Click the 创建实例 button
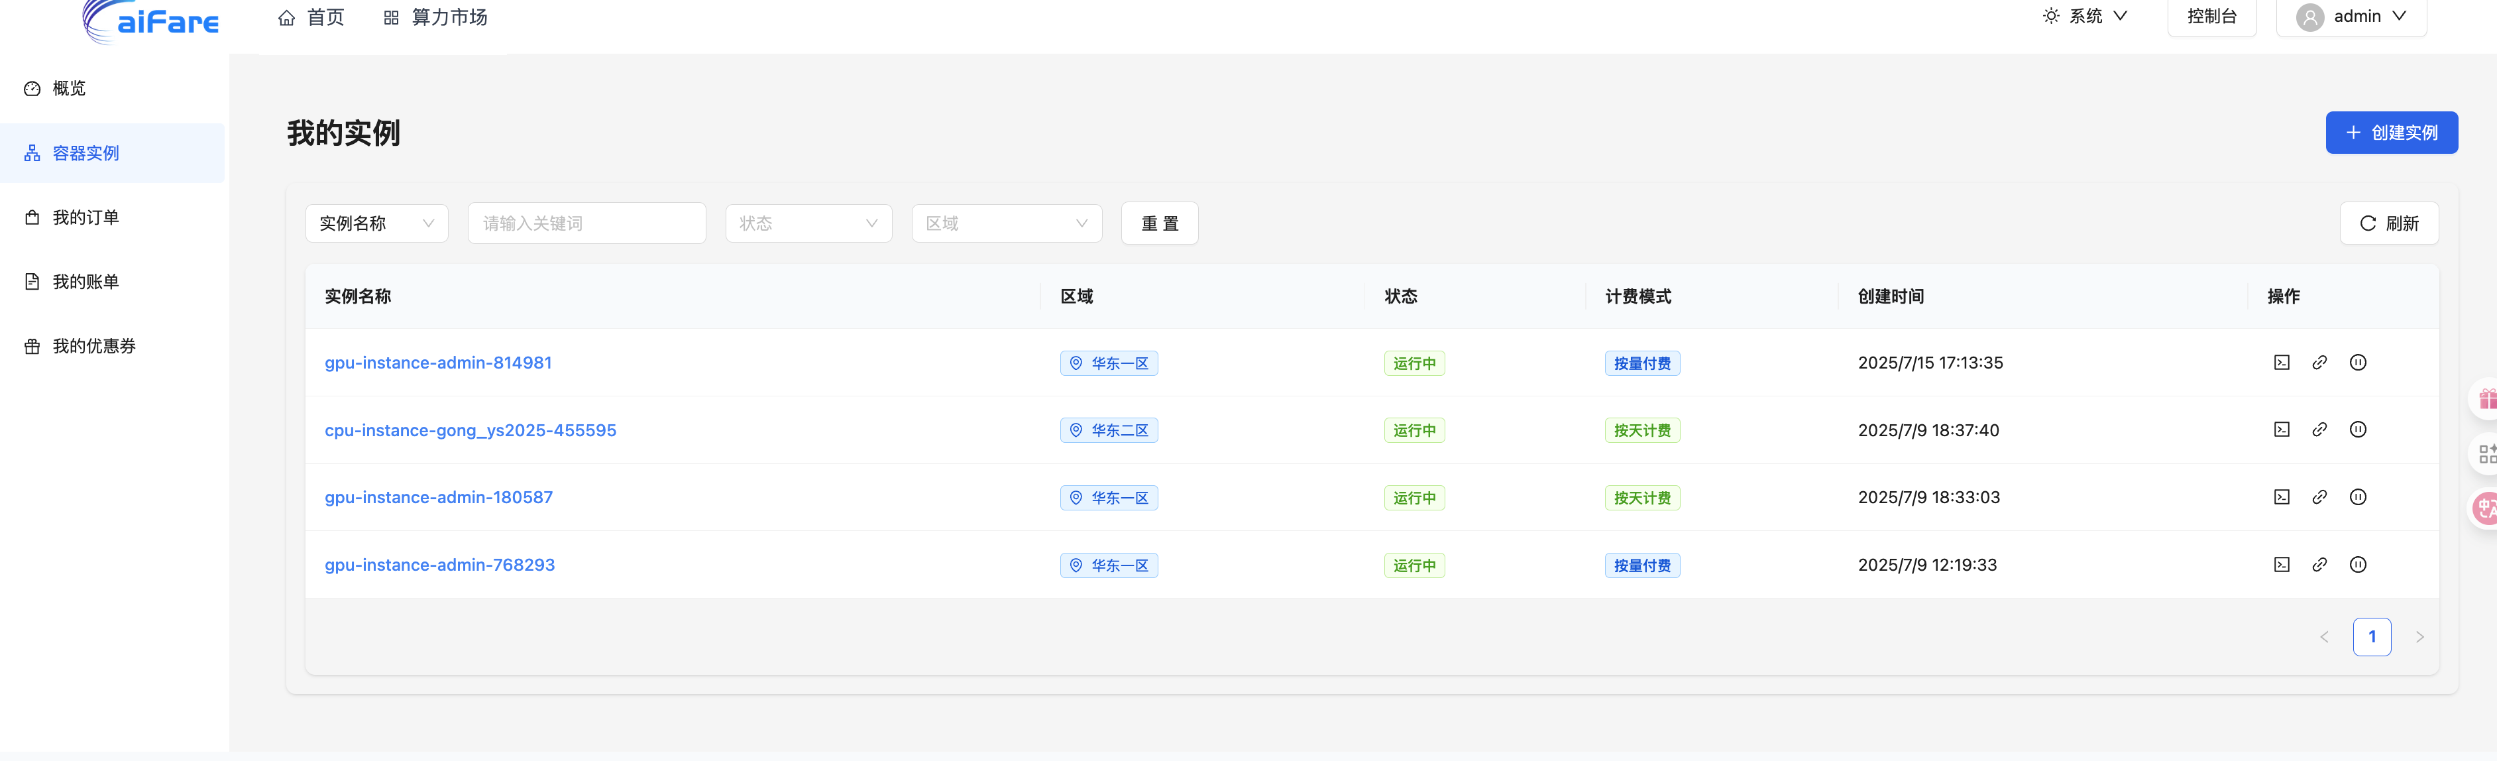Screen dimensions: 2497x761 2392,133
